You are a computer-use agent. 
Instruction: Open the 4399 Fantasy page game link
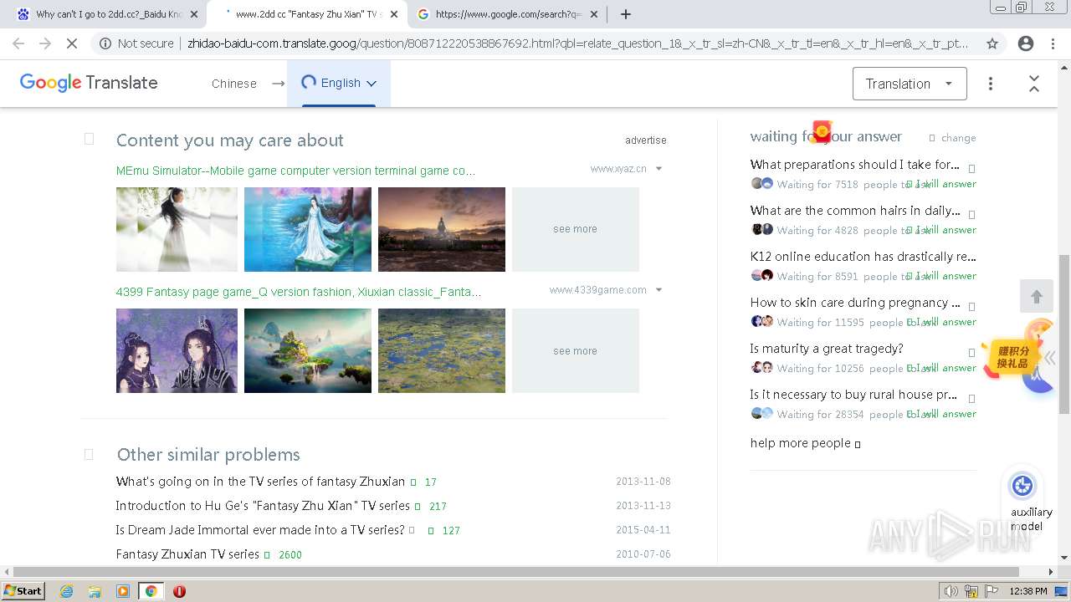point(299,292)
